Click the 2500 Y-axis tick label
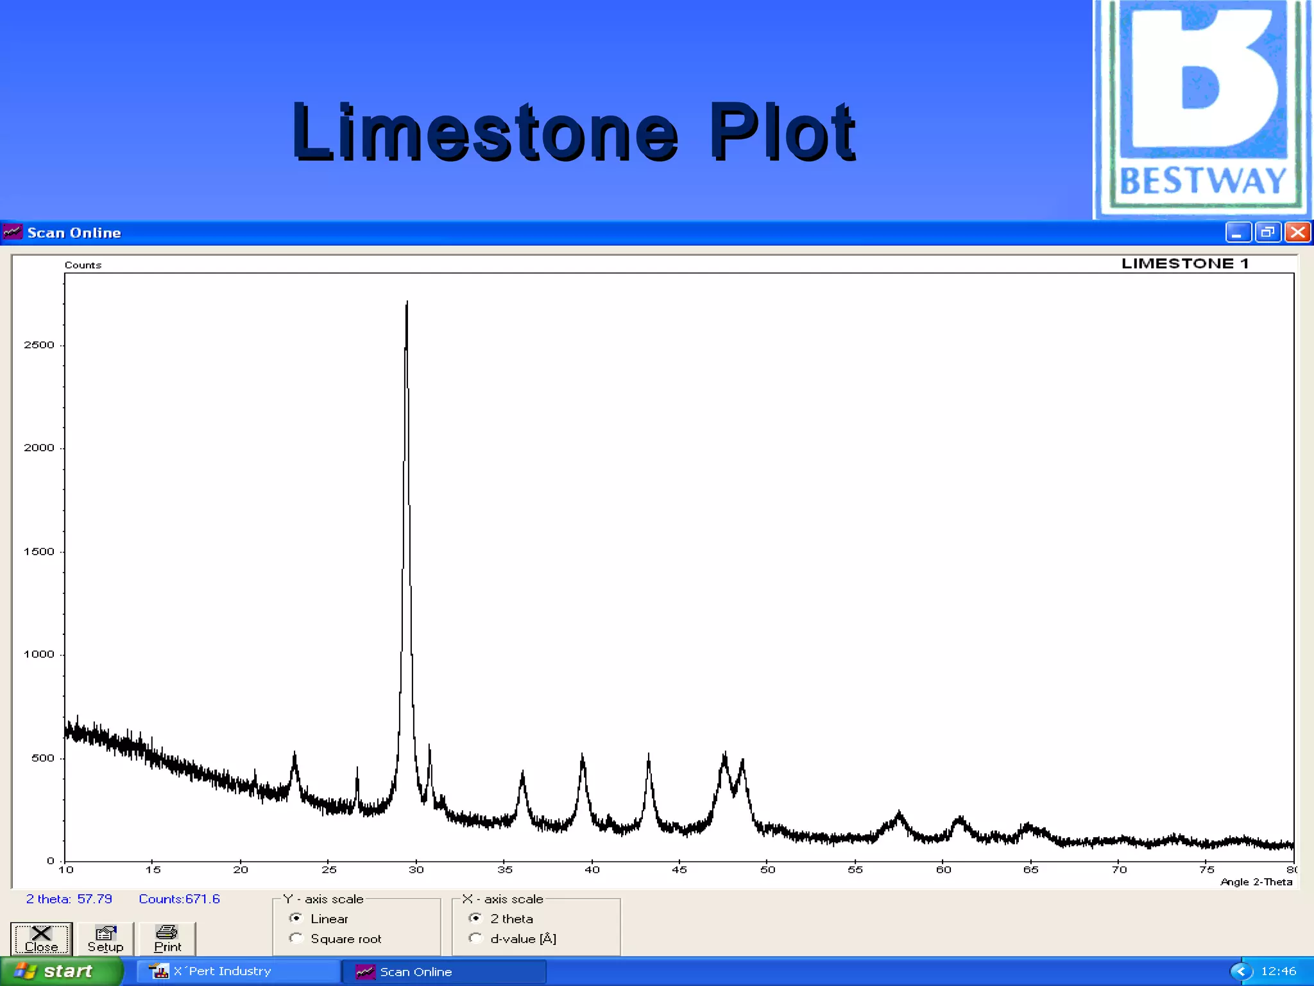1314x986 pixels. pos(39,345)
